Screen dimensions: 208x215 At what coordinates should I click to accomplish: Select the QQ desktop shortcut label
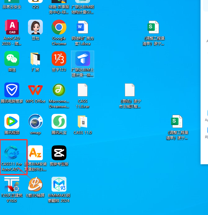pos(35,7)
